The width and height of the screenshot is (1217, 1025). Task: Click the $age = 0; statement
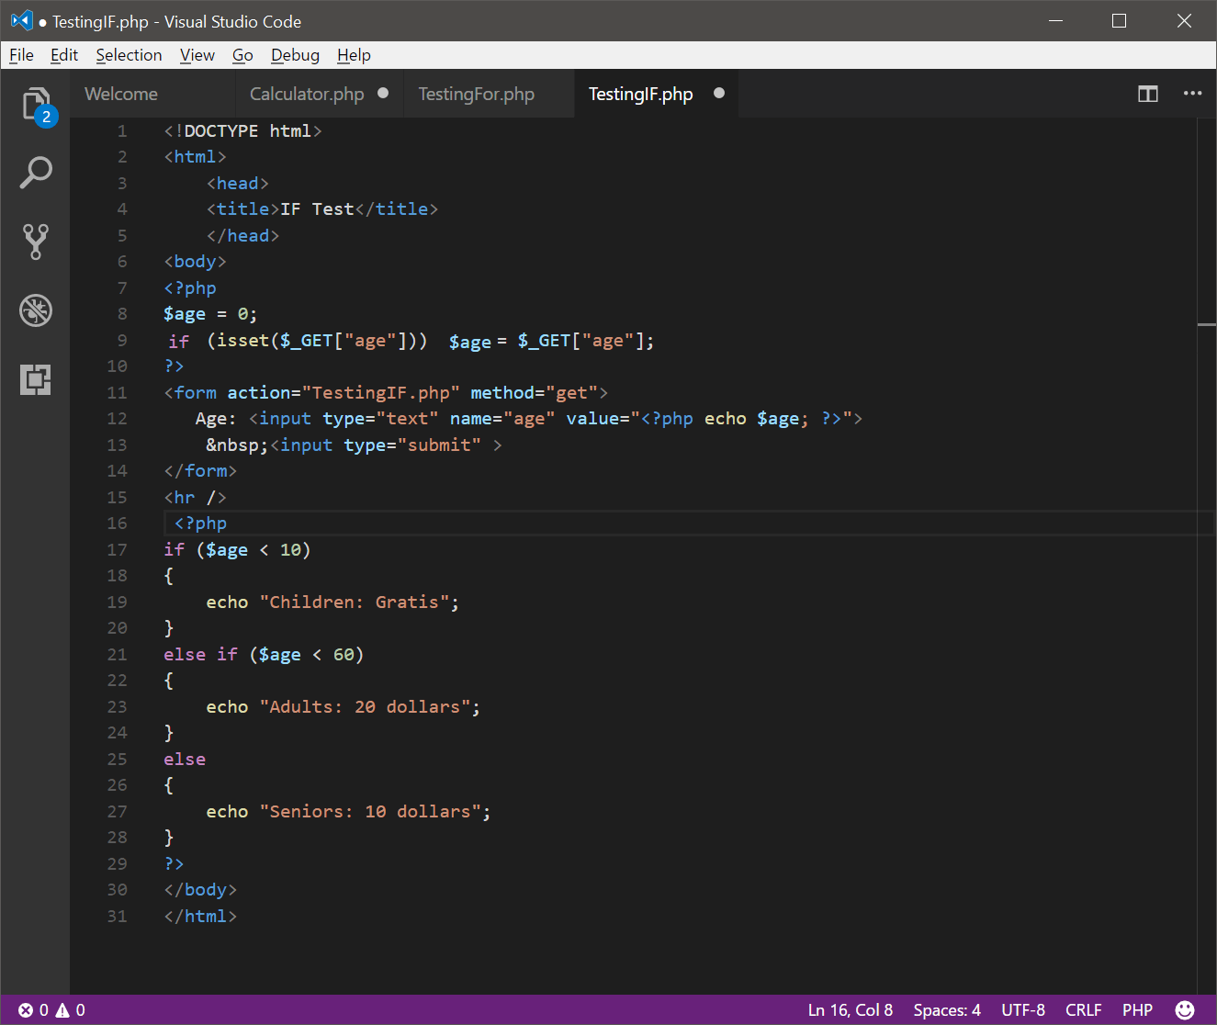210,314
